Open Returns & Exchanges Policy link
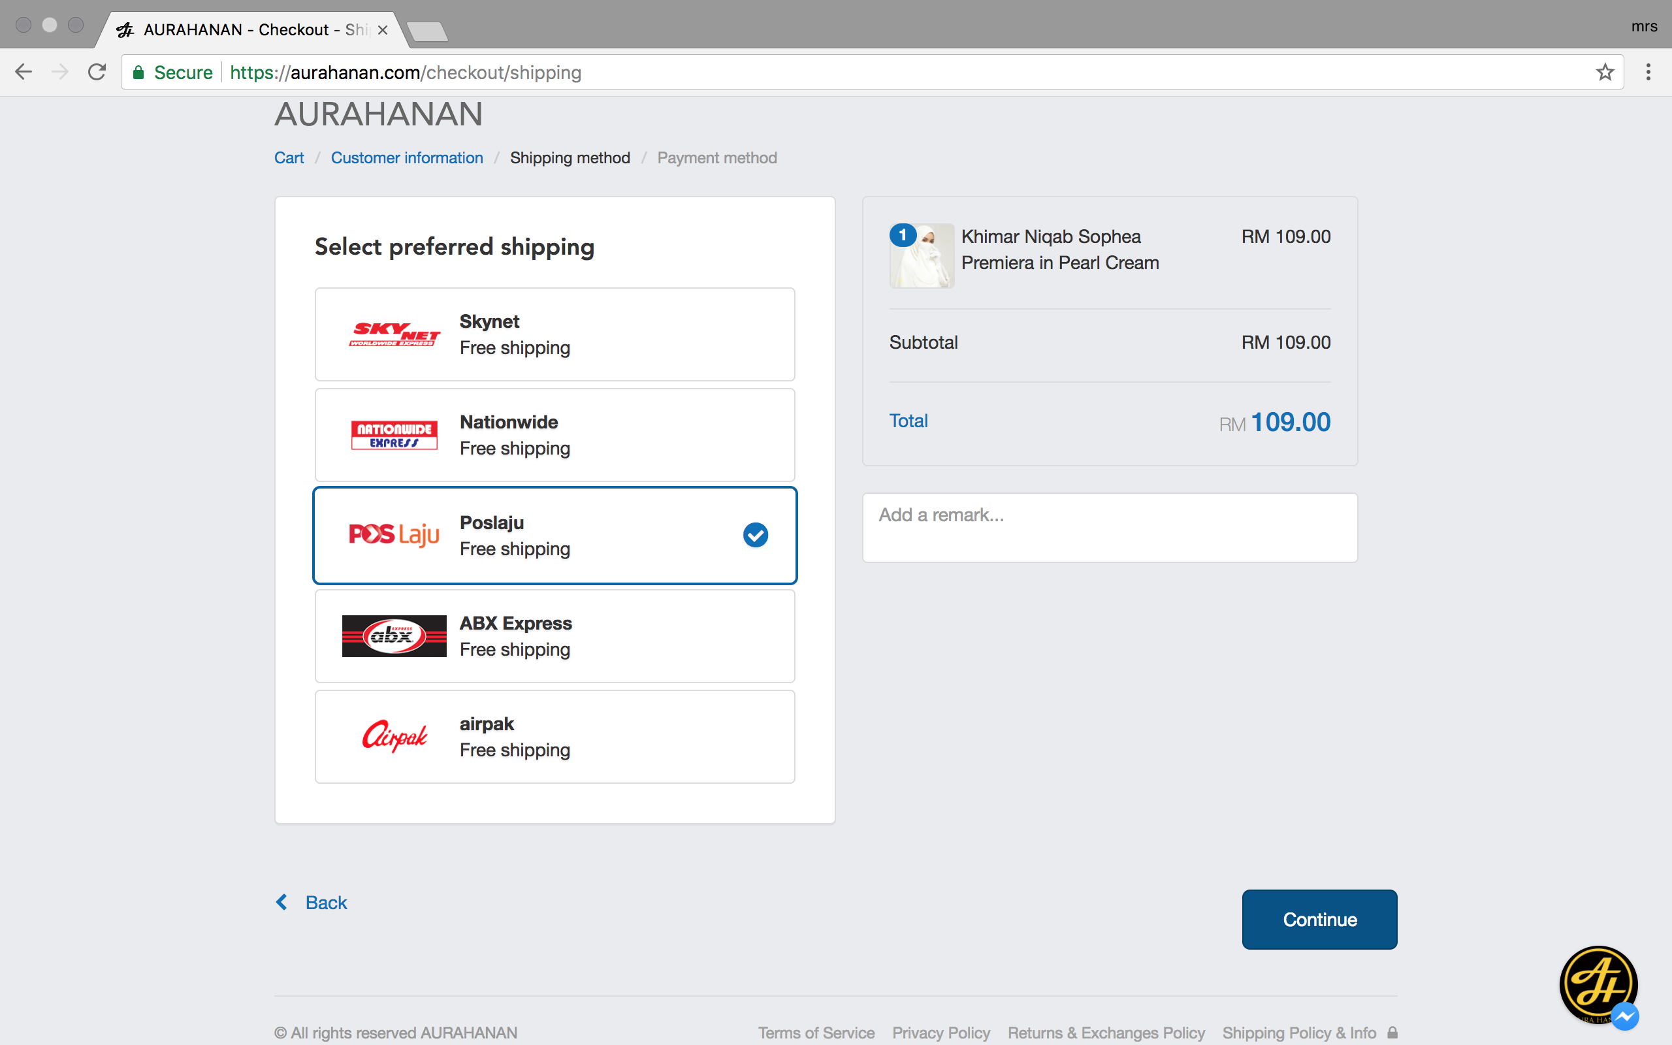 coord(1106,1033)
